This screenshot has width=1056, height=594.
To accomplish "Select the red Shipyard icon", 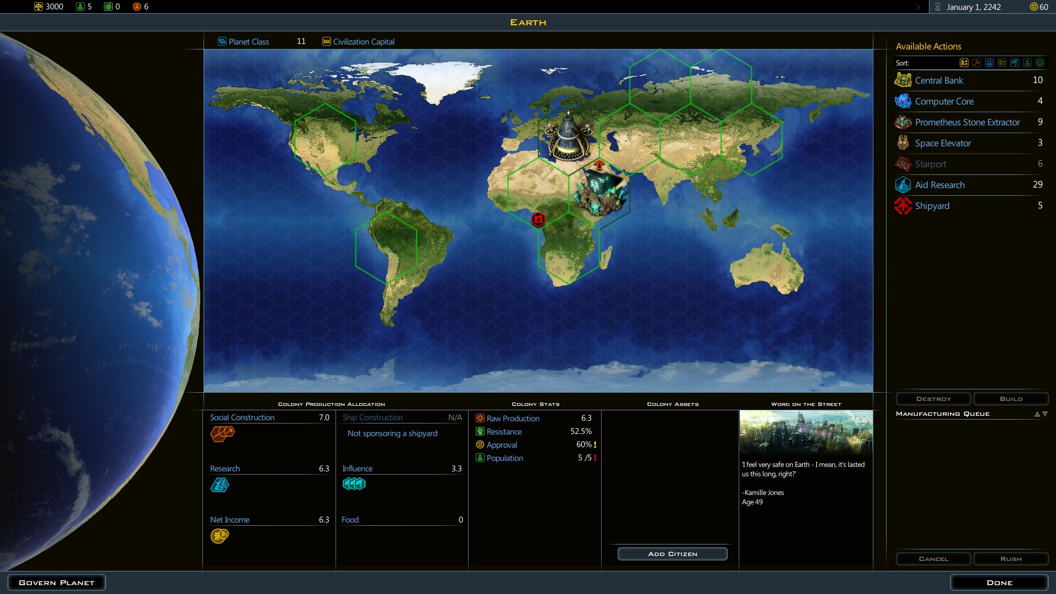I will (903, 206).
